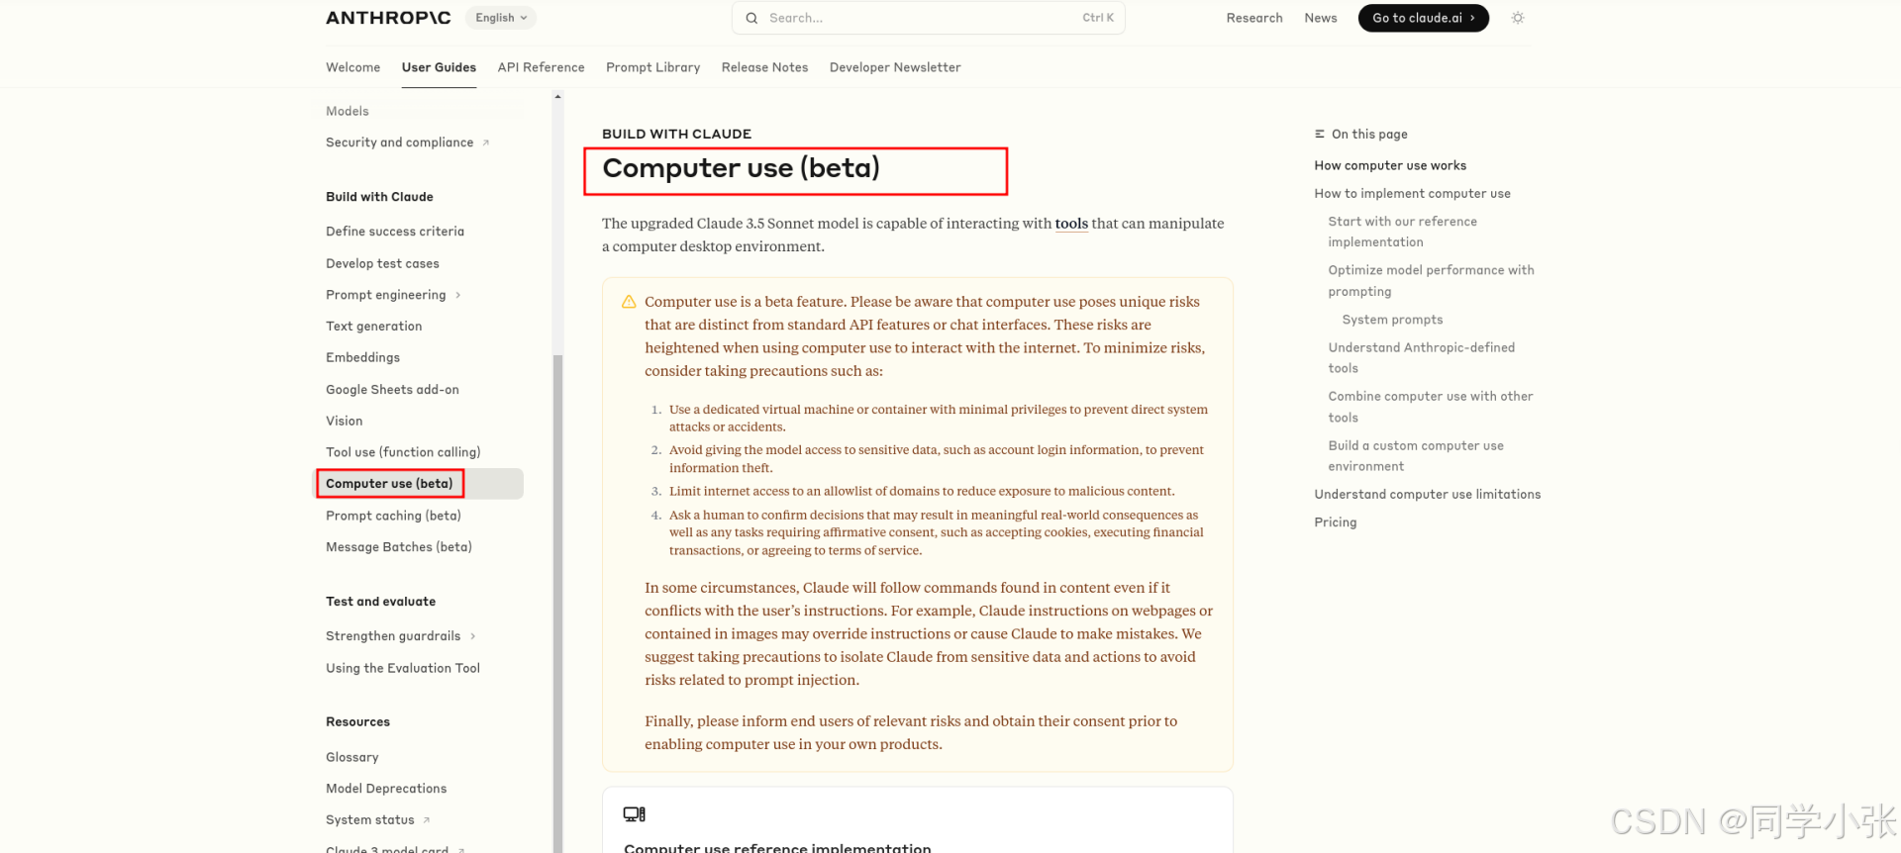Viewport: 1901px width, 853px height.
Task: Open the News link in header
Action: pos(1321,18)
